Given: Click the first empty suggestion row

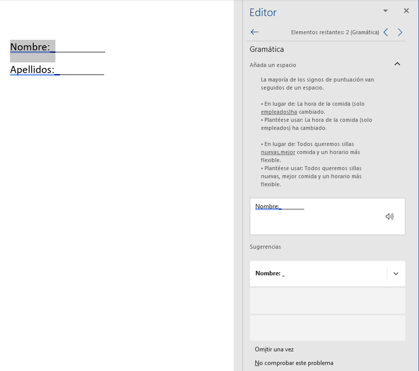Looking at the screenshot, I should click(327, 301).
